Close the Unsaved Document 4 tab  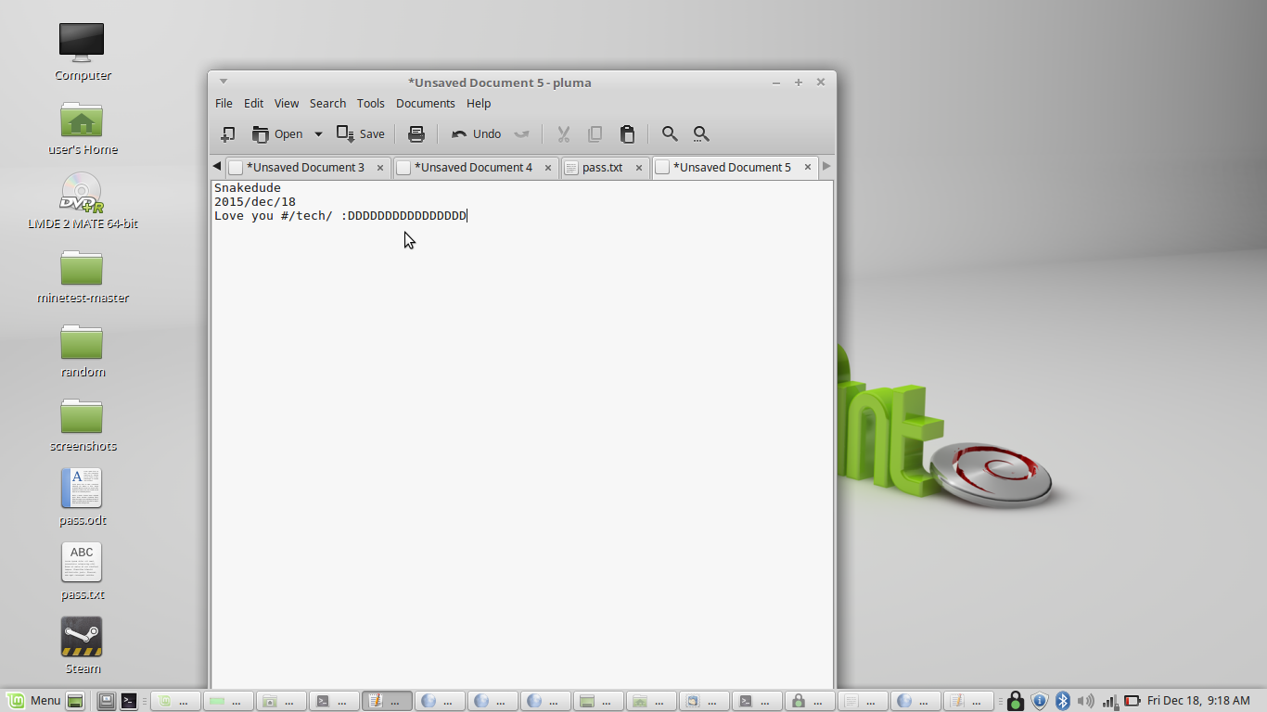coord(548,168)
